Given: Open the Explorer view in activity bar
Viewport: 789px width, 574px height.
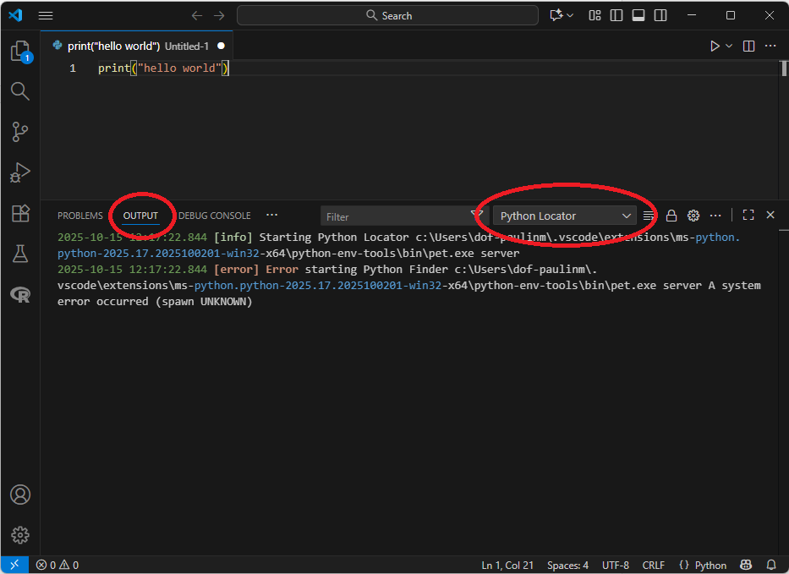Looking at the screenshot, I should 20,52.
